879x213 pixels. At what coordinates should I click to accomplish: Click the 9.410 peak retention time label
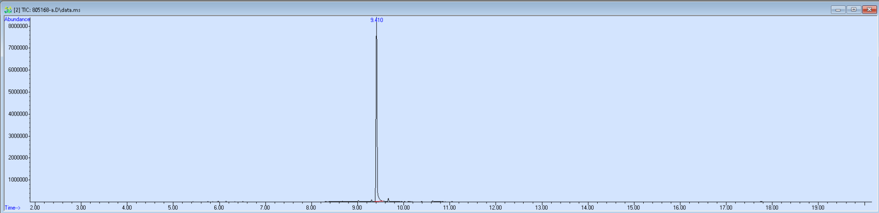[376, 20]
